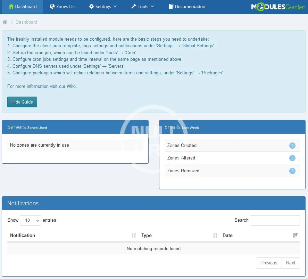Go to the Dashboard tab
The width and height of the screenshot is (308, 279).
pyautogui.click(x=22, y=7)
